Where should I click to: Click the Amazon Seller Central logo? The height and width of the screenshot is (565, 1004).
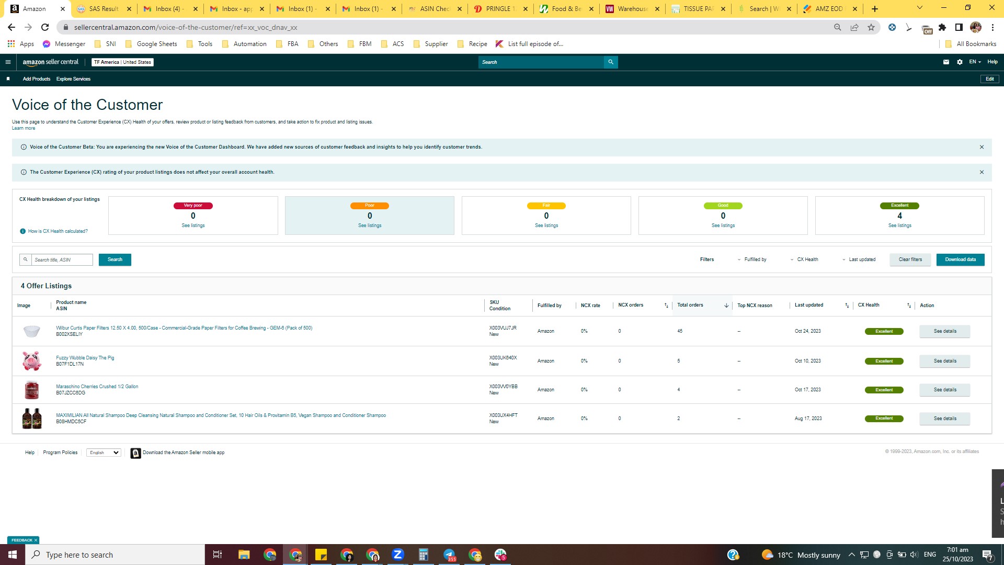51,62
